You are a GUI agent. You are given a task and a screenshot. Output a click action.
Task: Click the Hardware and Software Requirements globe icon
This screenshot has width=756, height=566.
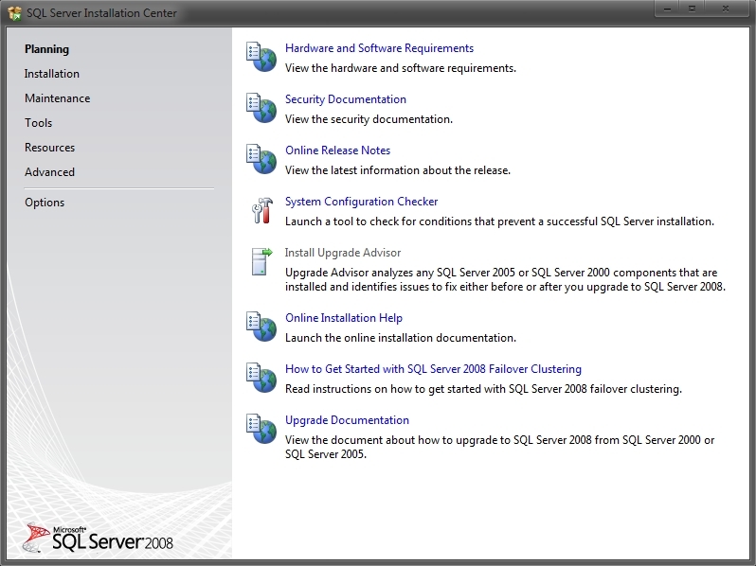pyautogui.click(x=261, y=57)
